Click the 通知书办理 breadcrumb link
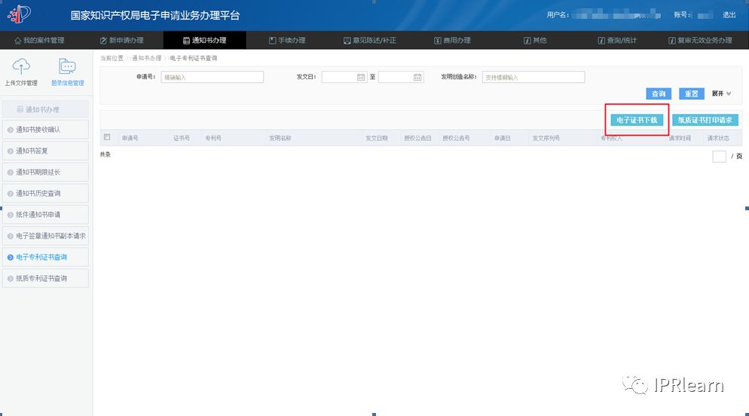Screen dimensions: 749x416 point(147,58)
